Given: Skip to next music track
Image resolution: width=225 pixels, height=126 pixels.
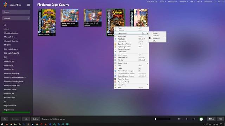Looking at the screenshot, I should tap(194, 119).
